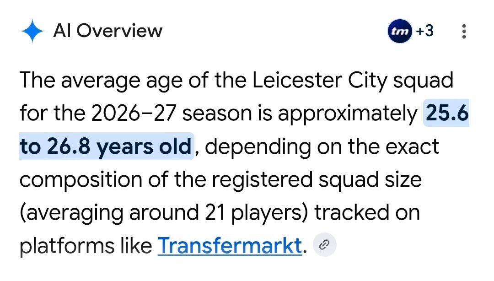Show the +3 additional sources

[424, 31]
